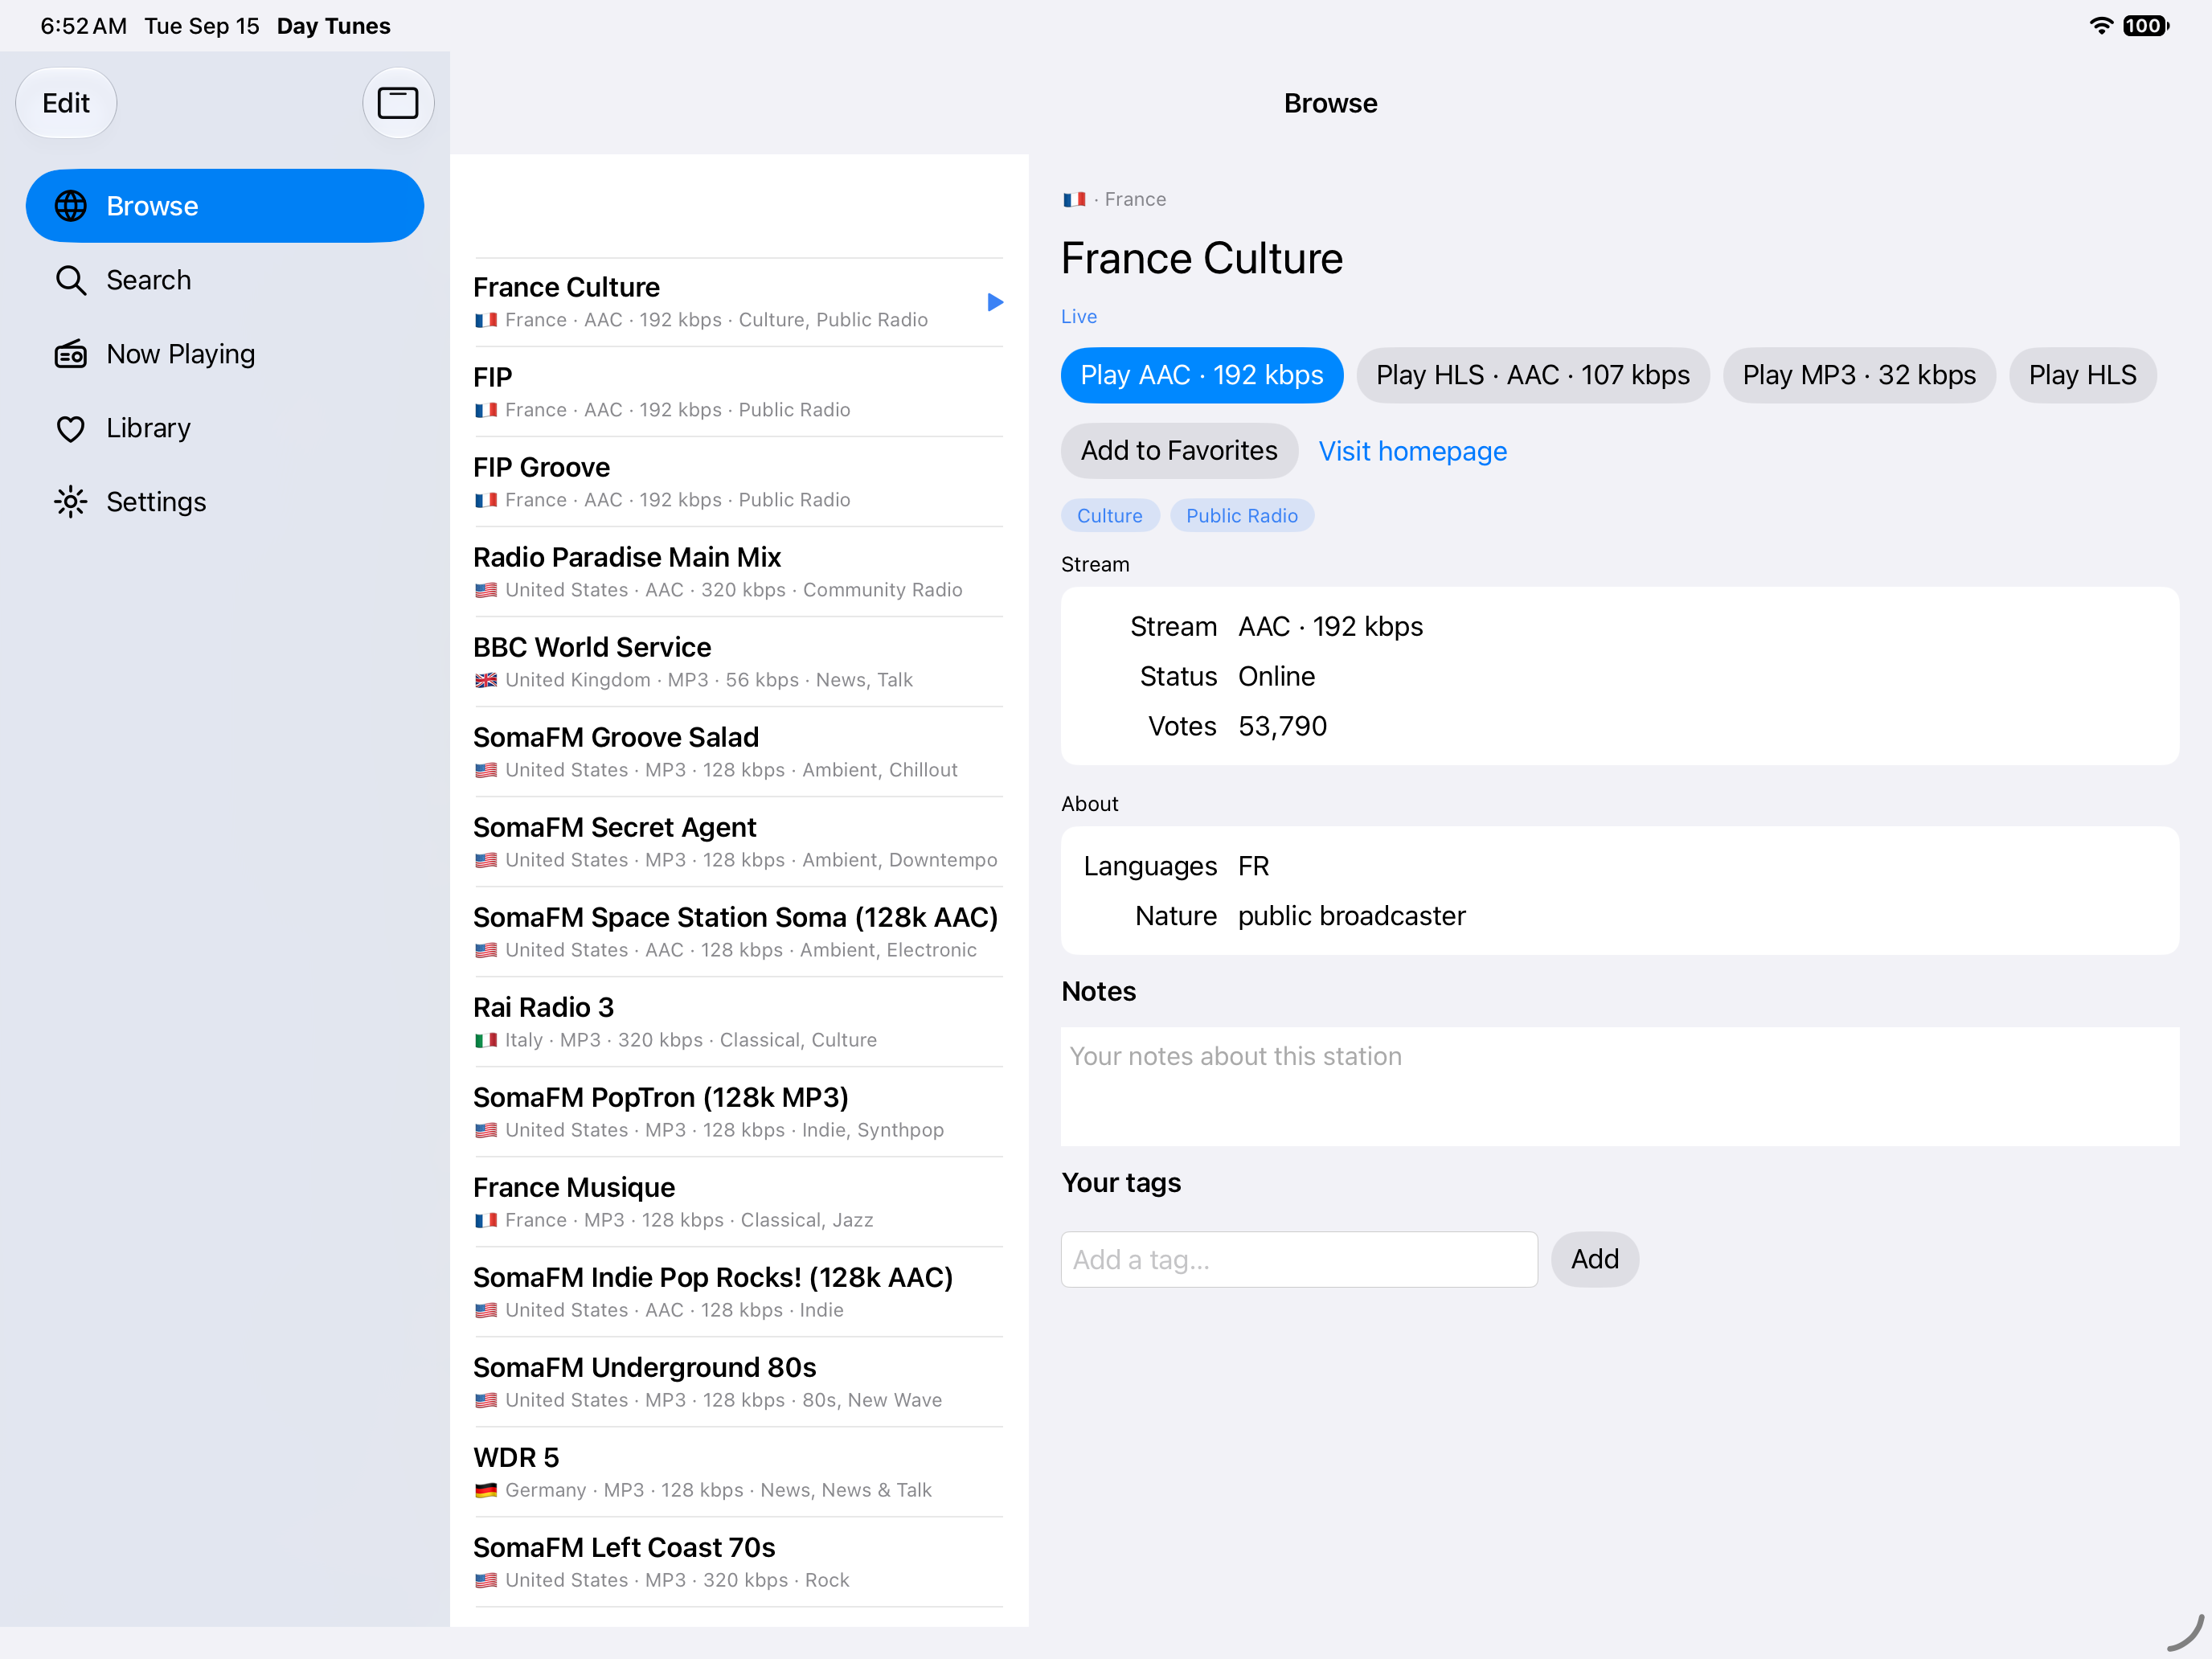Select SomaFM PopTron station
Screen dimensions: 2212x1659
tap(738, 1112)
